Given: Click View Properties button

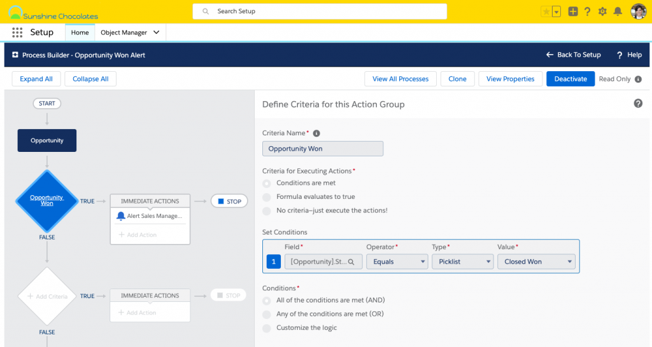Looking at the screenshot, I should tap(510, 79).
